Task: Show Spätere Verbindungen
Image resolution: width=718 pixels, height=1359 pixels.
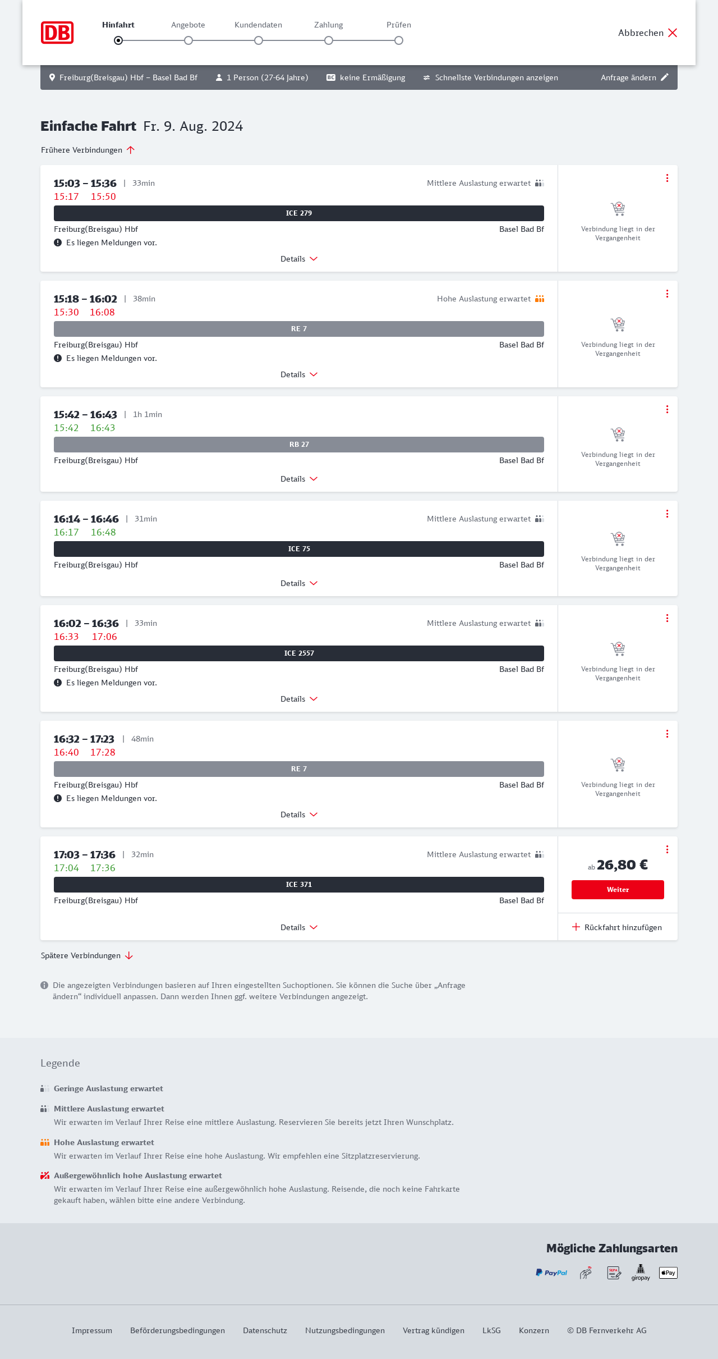Action: pos(87,955)
